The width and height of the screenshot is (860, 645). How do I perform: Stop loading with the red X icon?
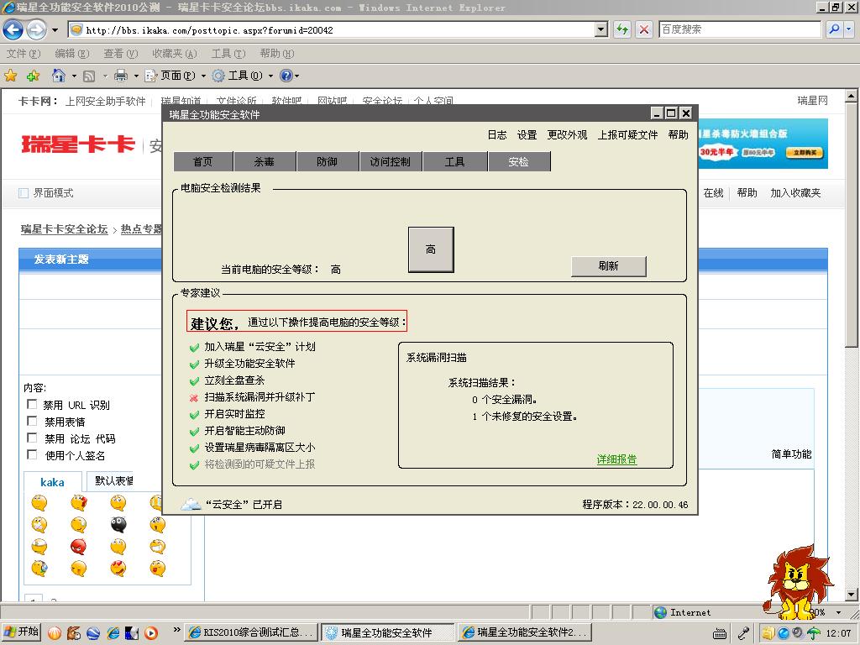click(644, 29)
